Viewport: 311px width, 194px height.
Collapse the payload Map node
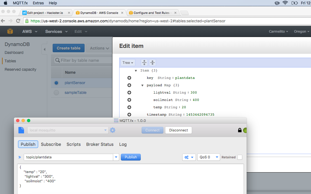[x=142, y=85]
